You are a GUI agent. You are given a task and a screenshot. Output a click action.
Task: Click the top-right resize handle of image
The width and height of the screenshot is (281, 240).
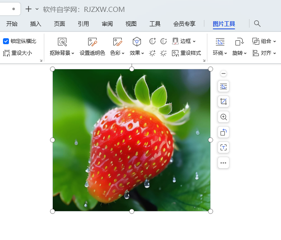[211, 69]
